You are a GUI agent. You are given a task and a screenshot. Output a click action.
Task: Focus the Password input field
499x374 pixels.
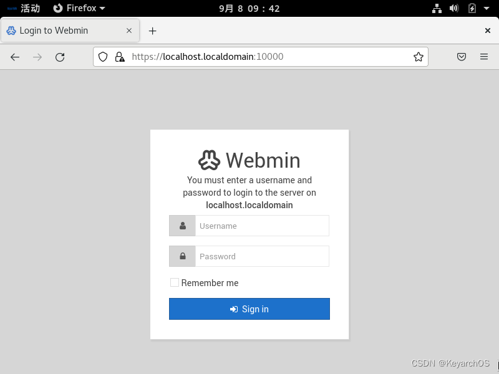pyautogui.click(x=262, y=256)
